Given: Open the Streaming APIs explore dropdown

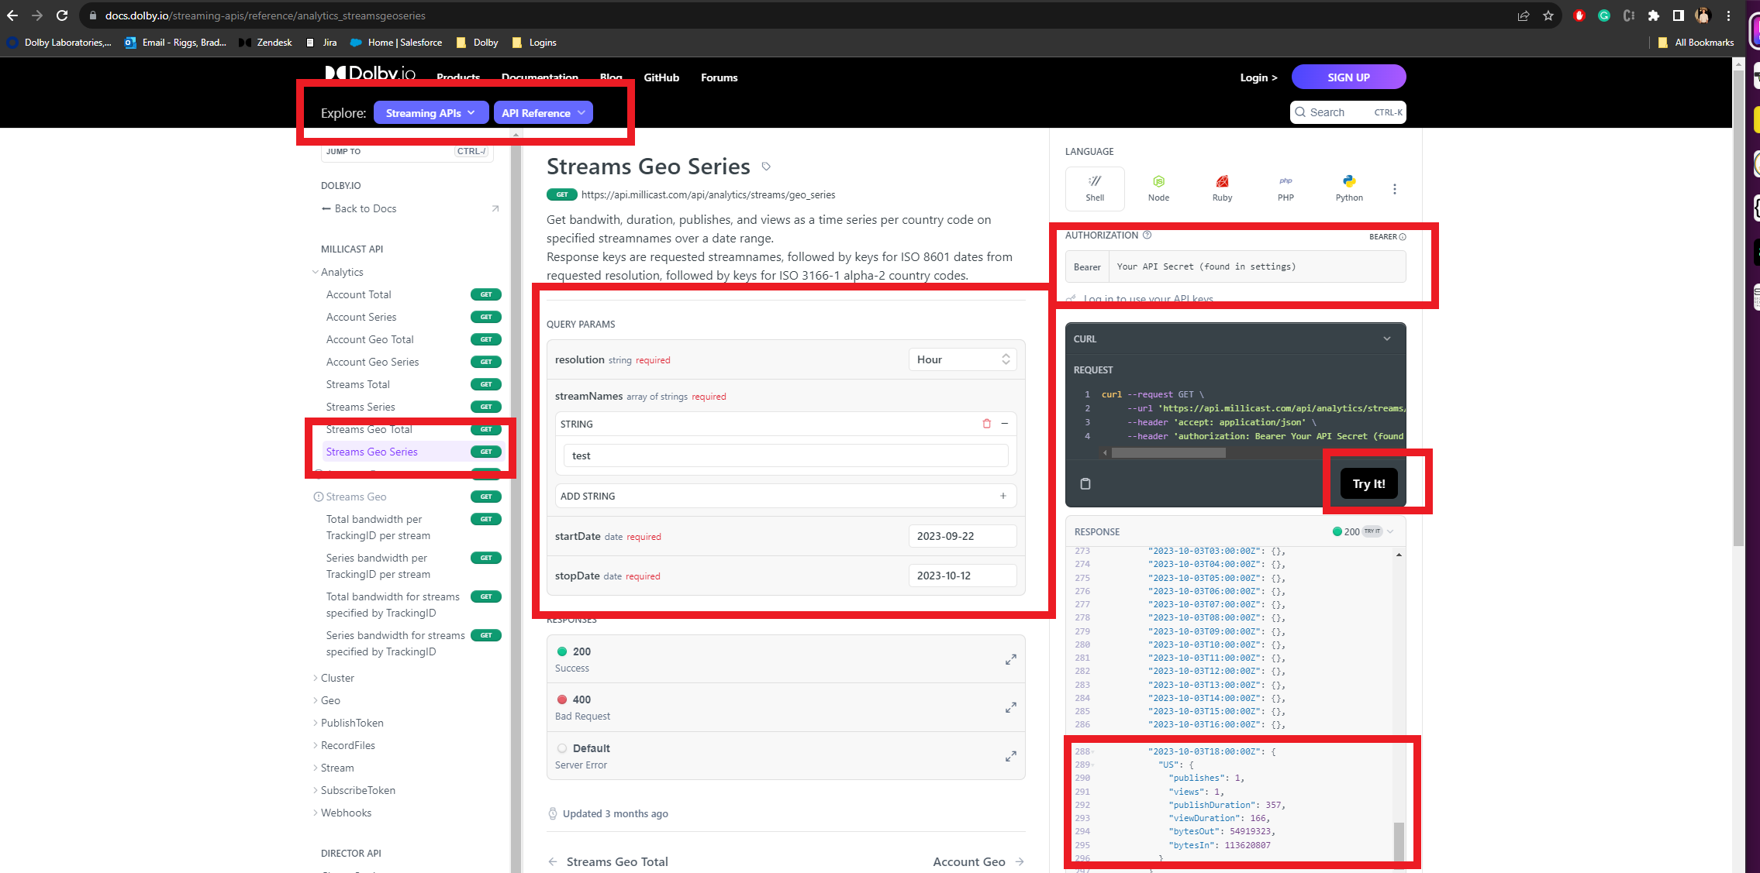Looking at the screenshot, I should tap(430, 113).
